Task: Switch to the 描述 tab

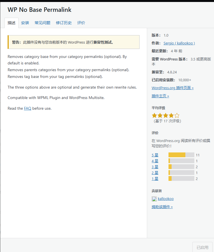Action: point(12,23)
